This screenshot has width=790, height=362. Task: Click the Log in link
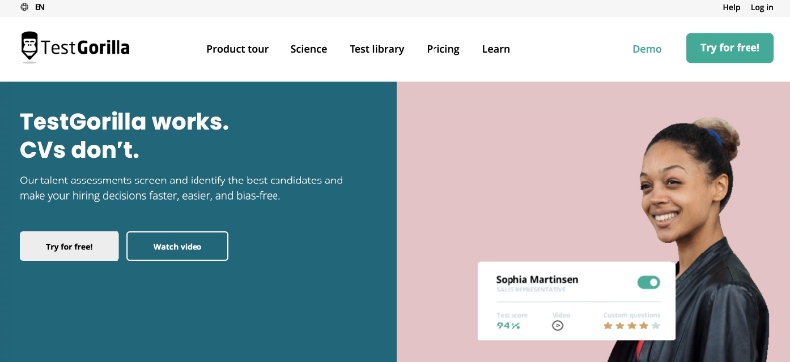[761, 7]
